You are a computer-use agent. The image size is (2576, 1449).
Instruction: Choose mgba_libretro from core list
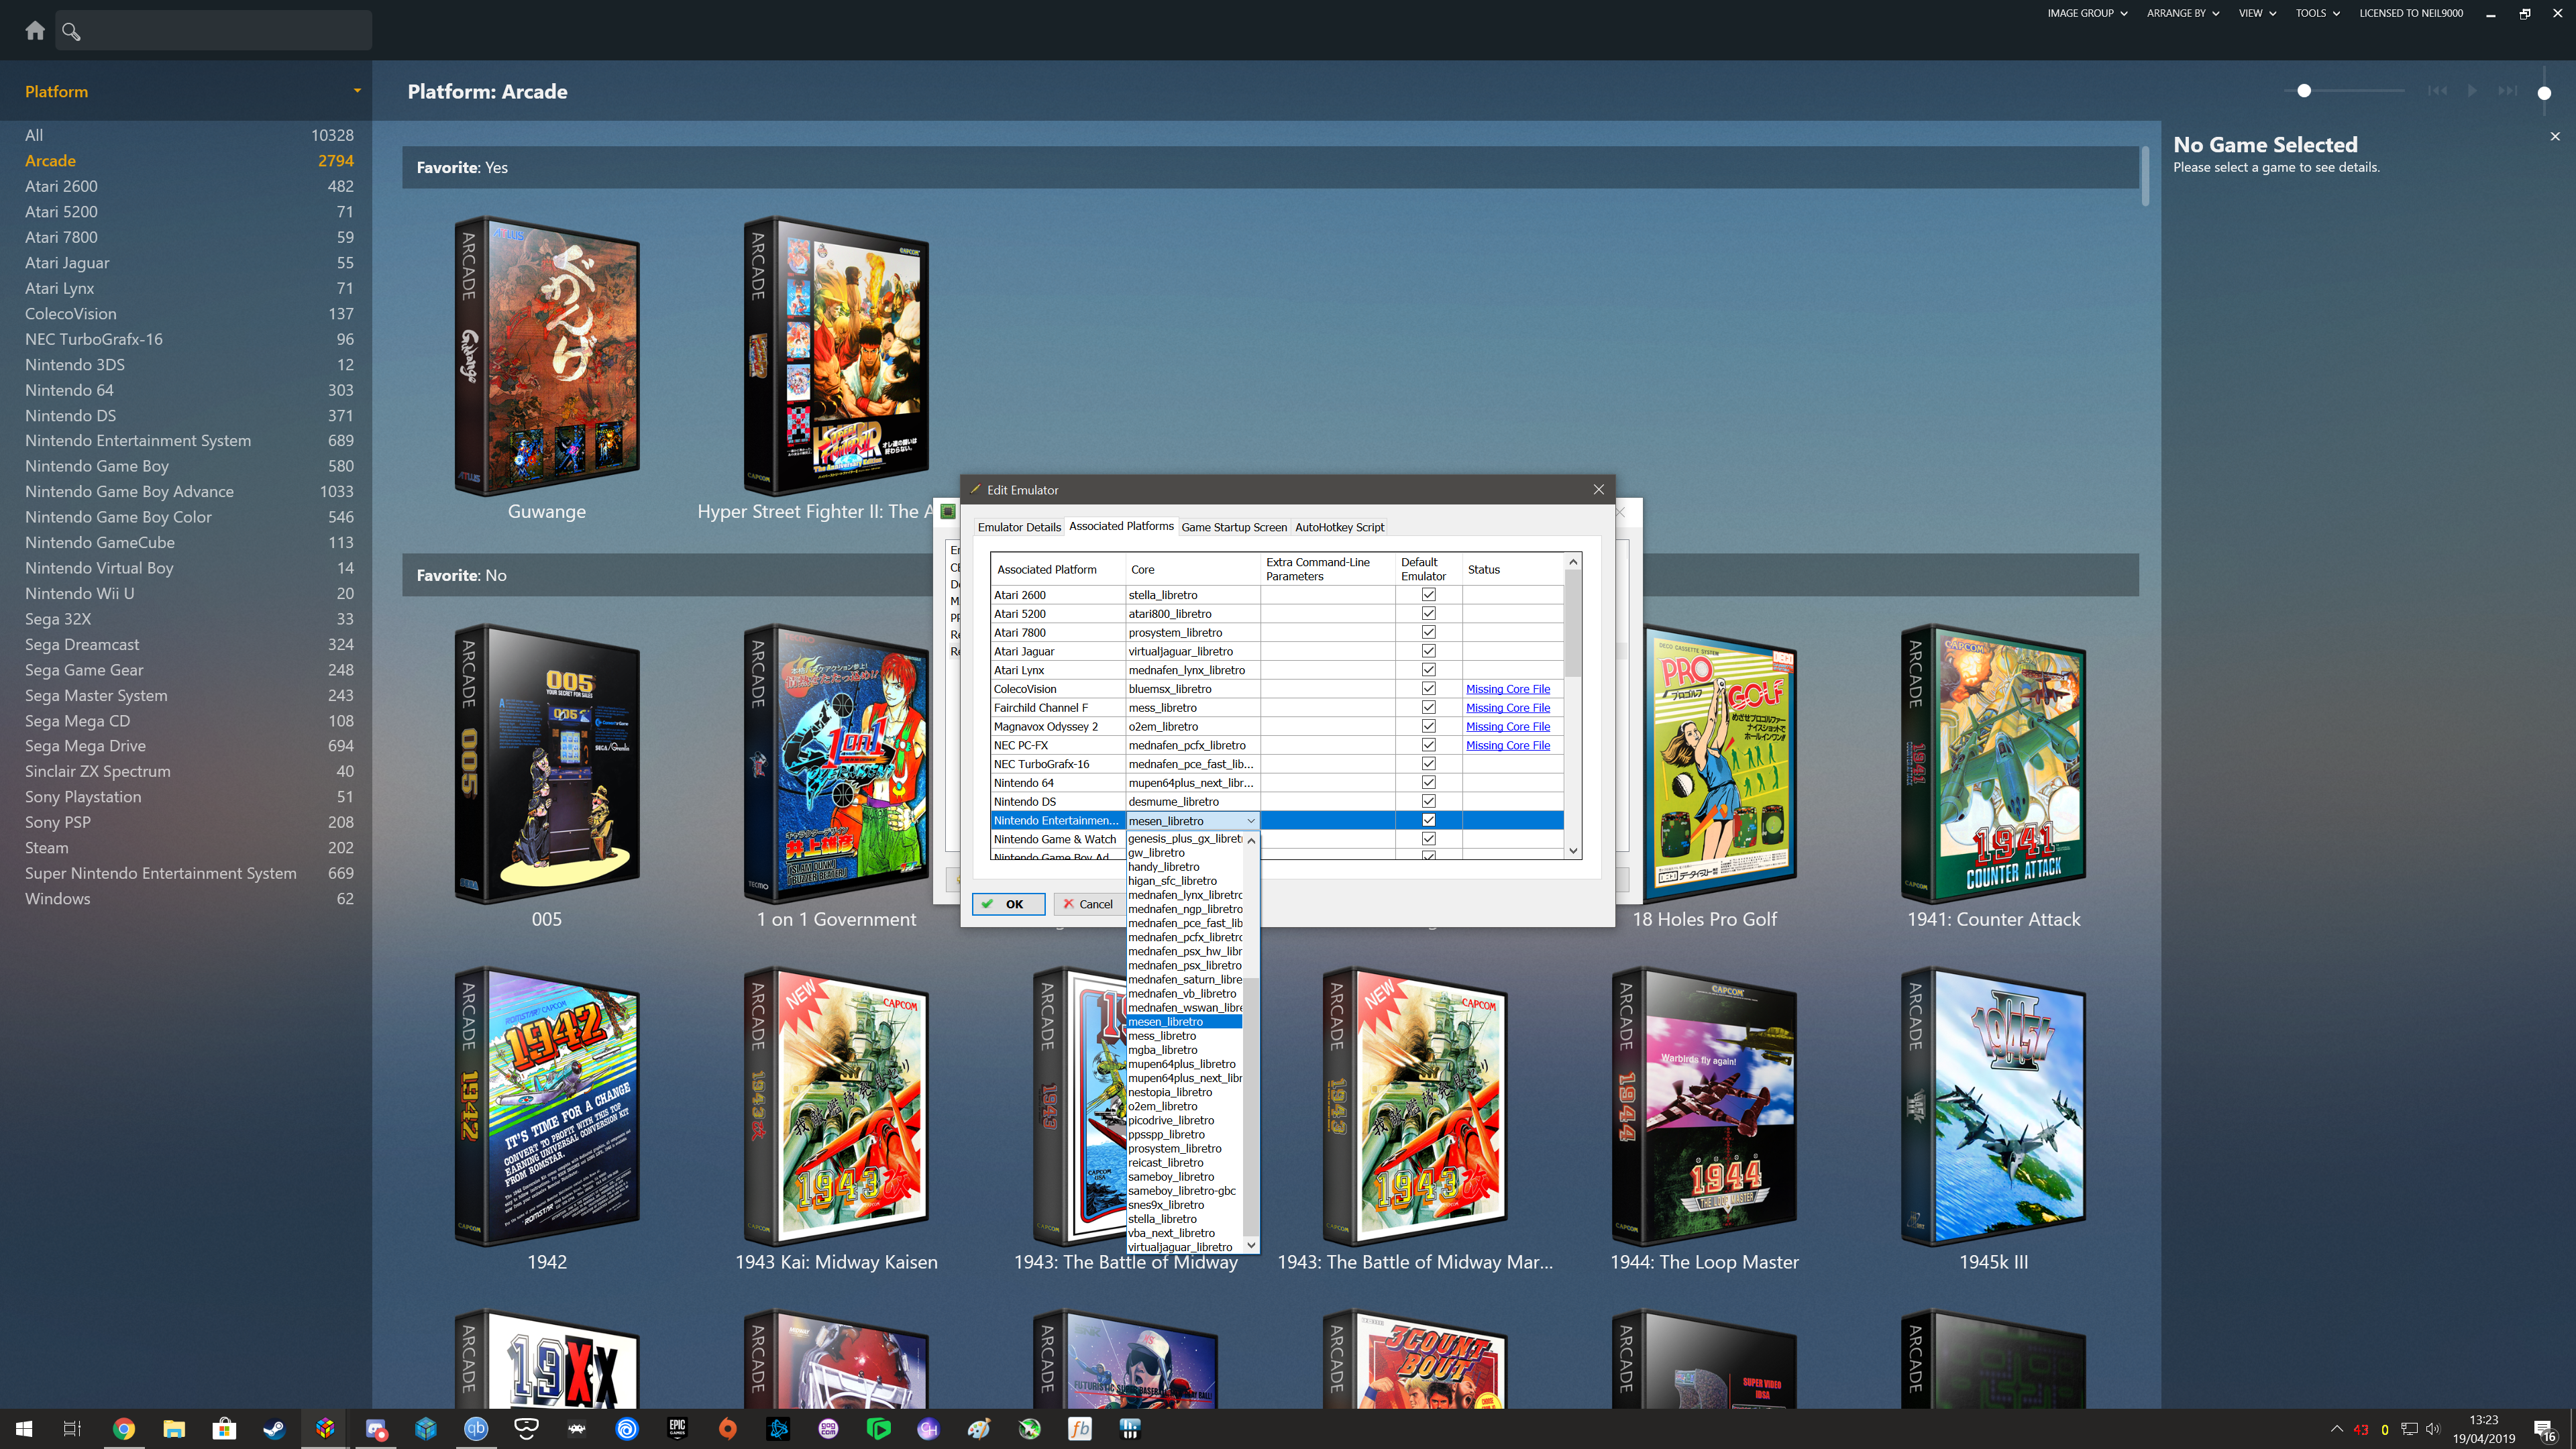[x=1184, y=1050]
